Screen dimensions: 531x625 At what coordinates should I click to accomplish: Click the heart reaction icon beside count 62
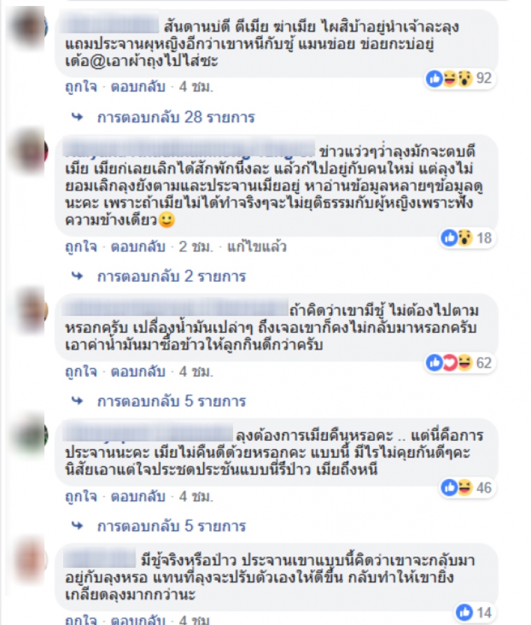[449, 363]
